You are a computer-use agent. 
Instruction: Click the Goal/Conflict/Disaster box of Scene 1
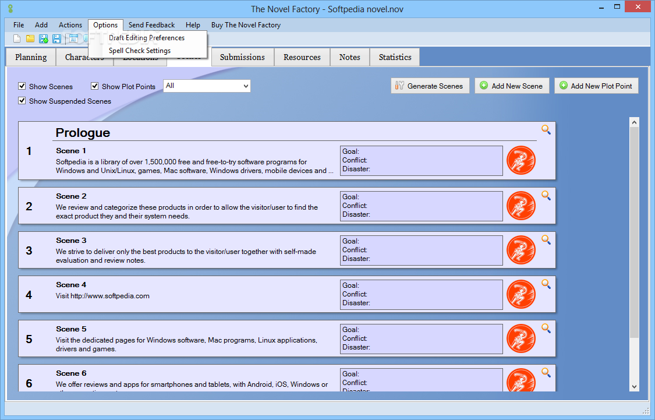[x=422, y=160]
